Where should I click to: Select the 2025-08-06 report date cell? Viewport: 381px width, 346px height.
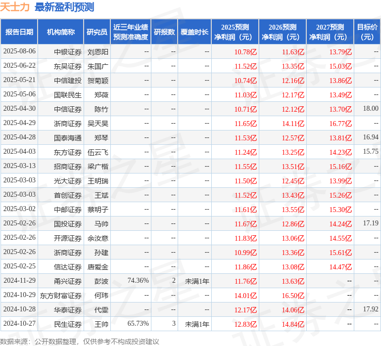coord(19,51)
